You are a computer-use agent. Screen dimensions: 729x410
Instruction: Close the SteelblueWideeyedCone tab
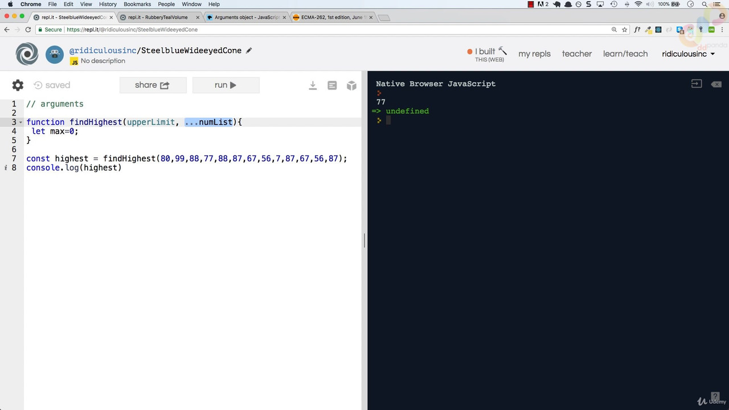[111, 18]
